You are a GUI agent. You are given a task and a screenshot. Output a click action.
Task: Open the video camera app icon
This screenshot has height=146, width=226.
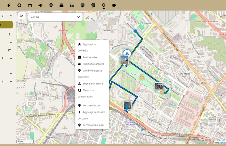pyautogui.click(x=114, y=5)
